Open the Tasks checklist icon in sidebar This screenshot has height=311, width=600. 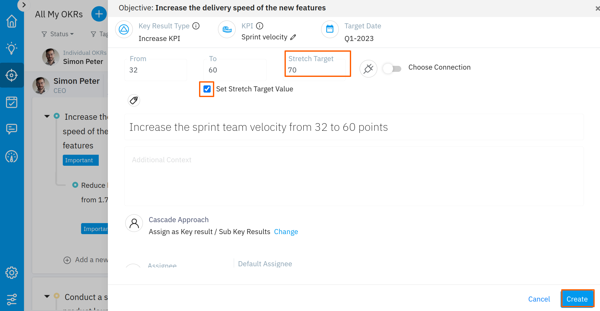pyautogui.click(x=12, y=102)
